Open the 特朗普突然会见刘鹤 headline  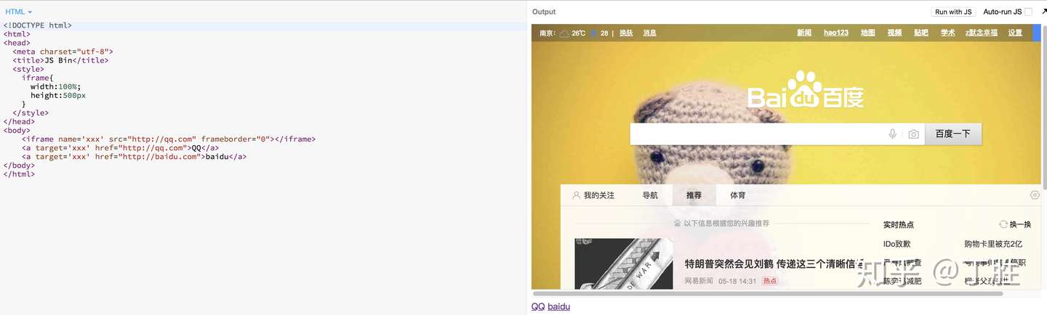point(774,264)
